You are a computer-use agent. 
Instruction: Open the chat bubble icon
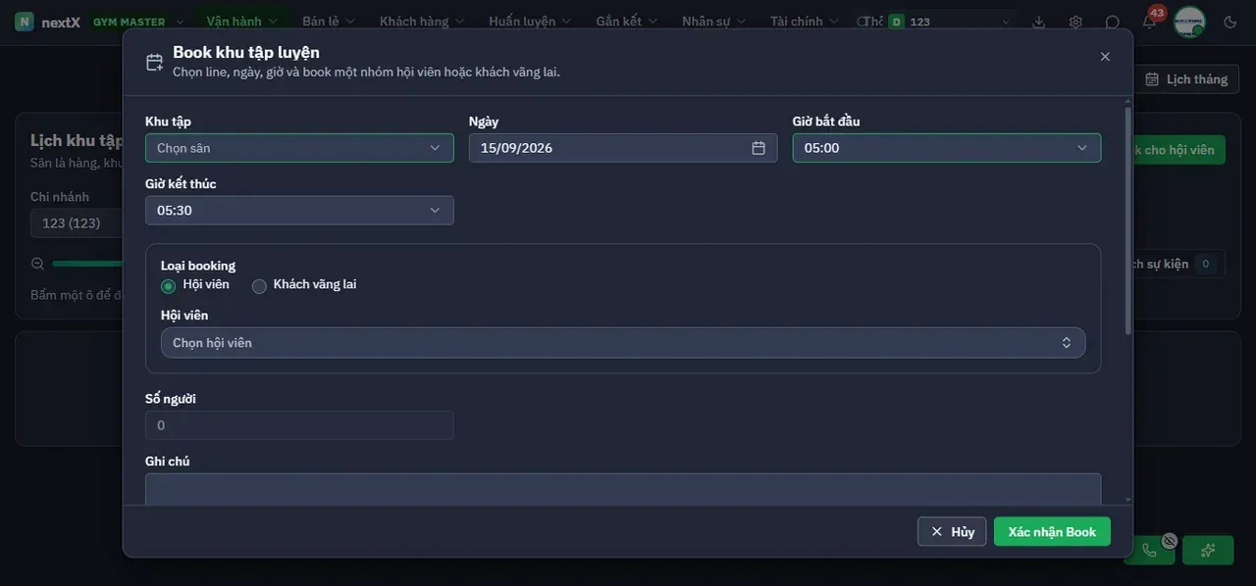1113,22
